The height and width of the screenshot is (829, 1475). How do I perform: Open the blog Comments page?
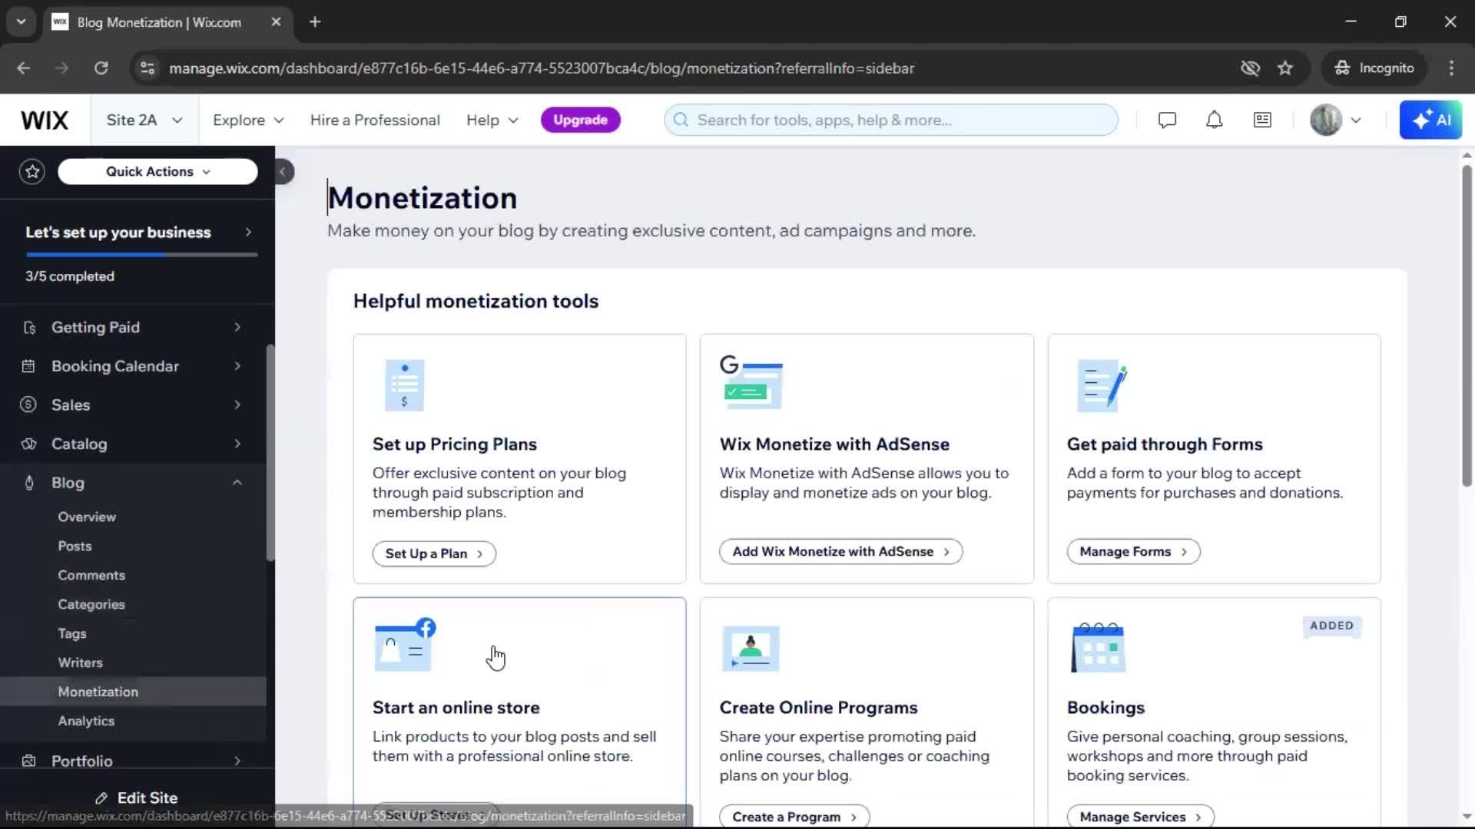[91, 575]
